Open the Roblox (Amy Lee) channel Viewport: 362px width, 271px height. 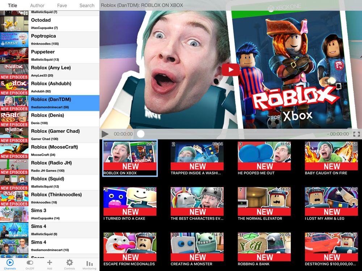pos(50,72)
